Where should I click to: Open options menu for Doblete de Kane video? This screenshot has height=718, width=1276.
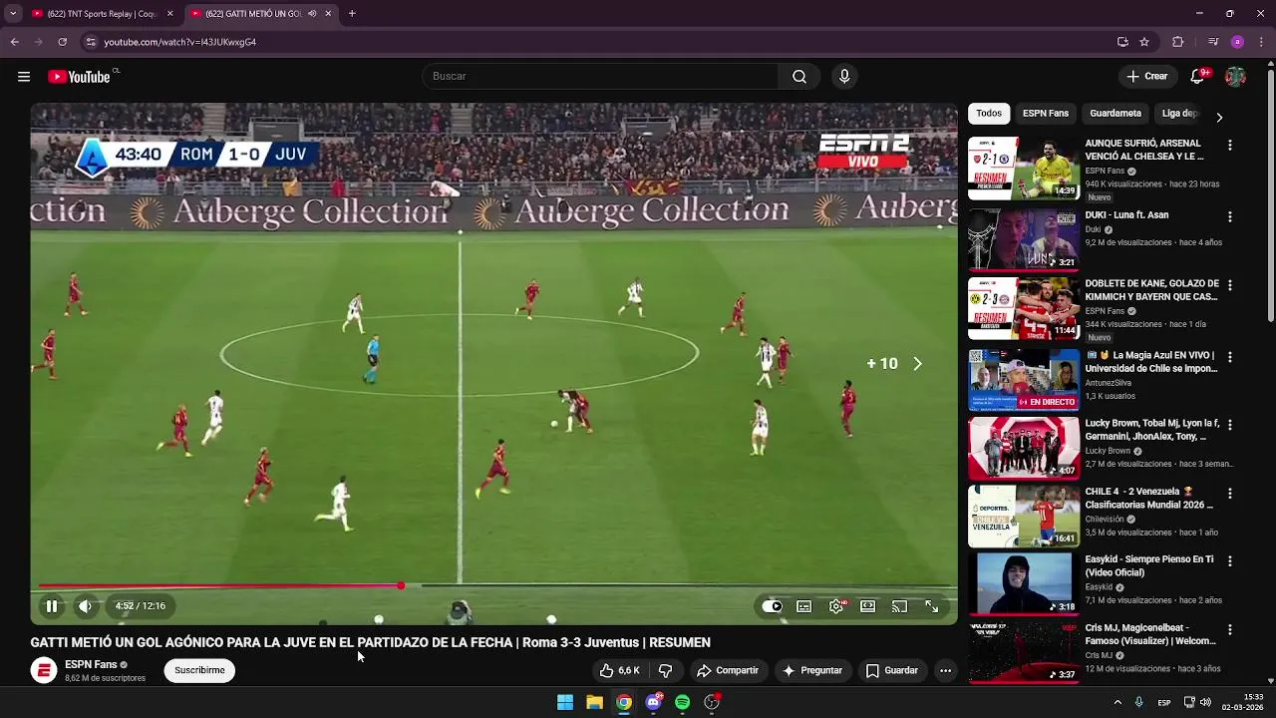pyautogui.click(x=1229, y=285)
